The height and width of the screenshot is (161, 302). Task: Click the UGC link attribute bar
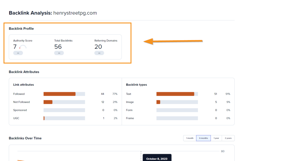pyautogui.click(x=64, y=118)
